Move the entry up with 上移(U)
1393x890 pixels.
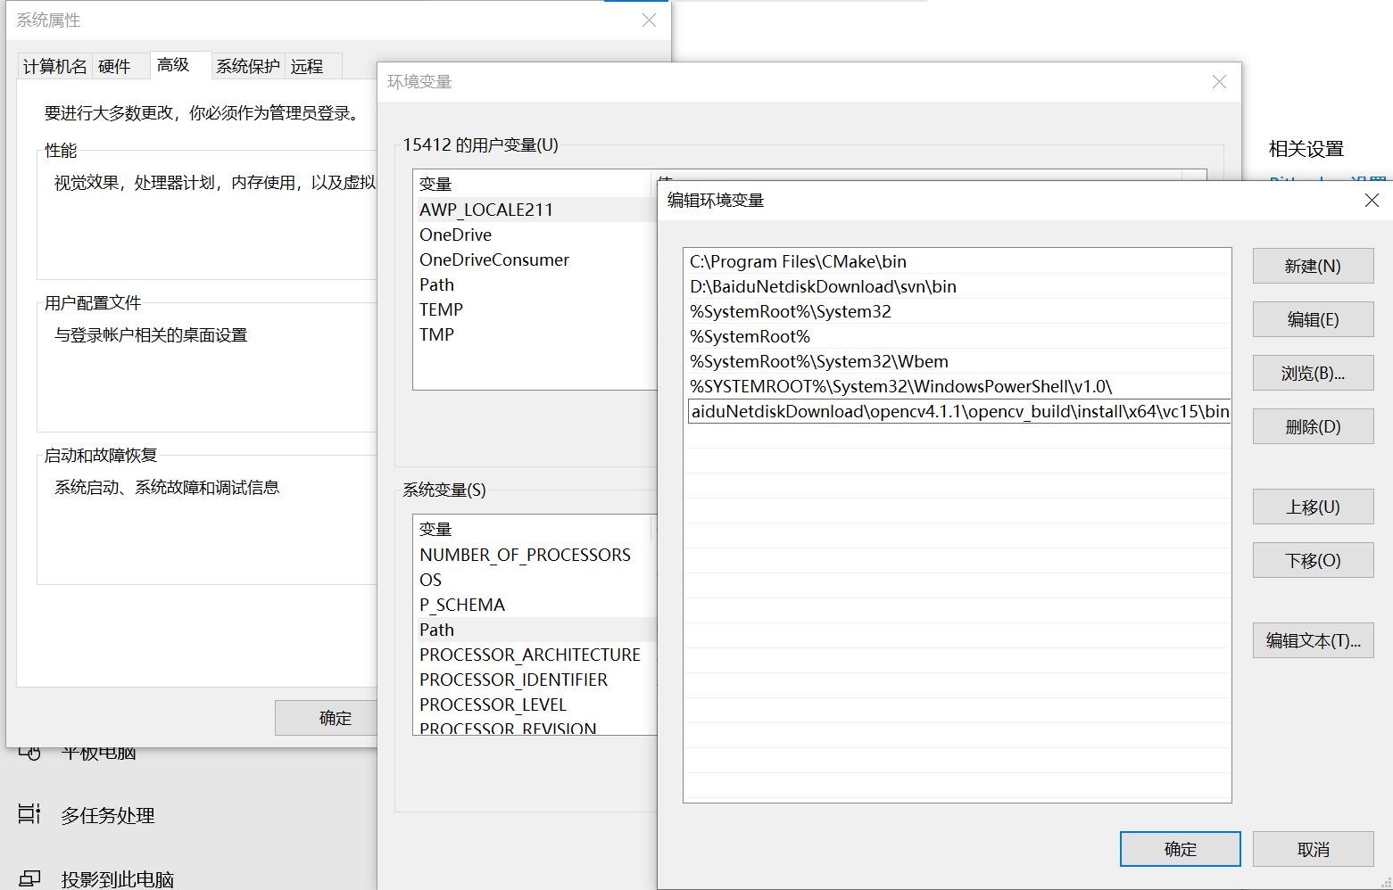1312,506
